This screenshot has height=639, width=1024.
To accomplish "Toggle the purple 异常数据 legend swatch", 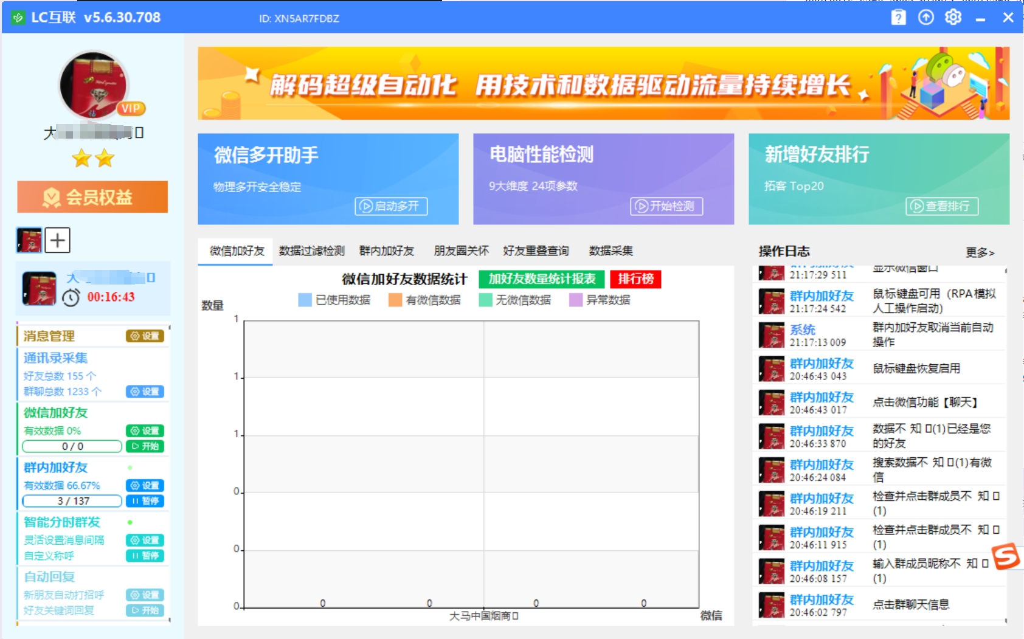I will [576, 300].
